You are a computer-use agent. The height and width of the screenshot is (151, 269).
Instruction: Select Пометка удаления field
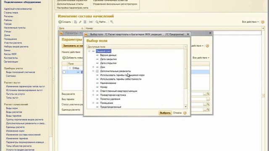[110, 99]
